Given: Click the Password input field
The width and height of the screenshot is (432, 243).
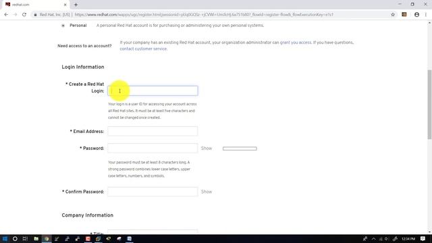Looking at the screenshot, I should 153,148.
